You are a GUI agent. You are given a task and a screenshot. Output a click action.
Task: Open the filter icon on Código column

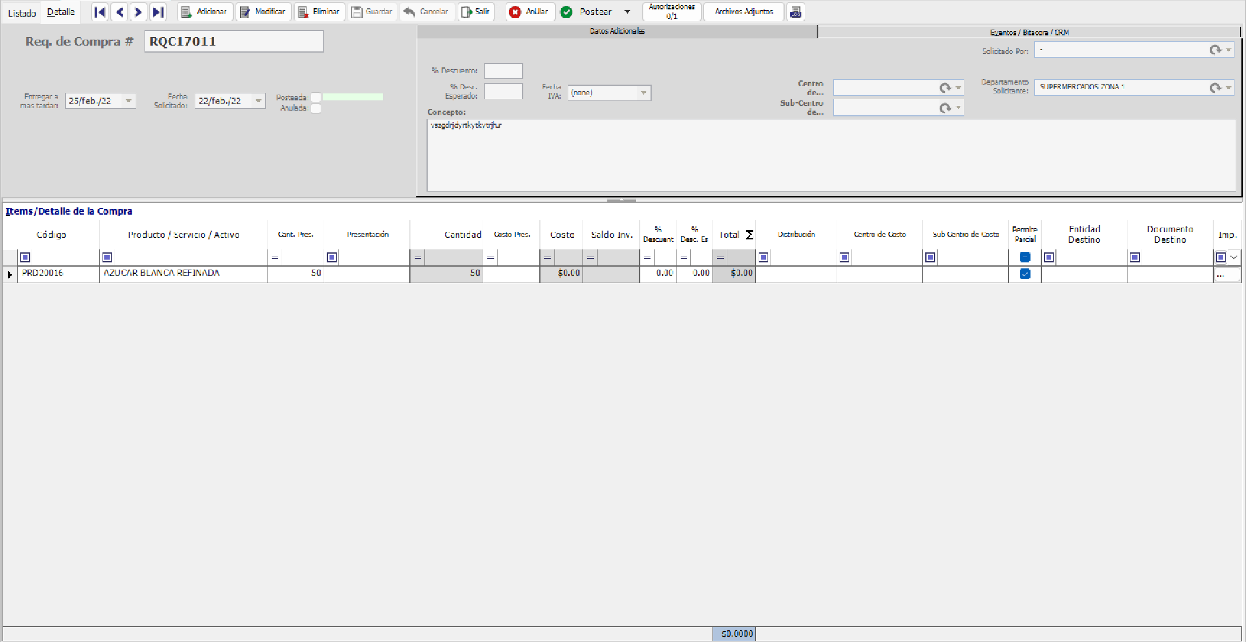pyautogui.click(x=24, y=257)
